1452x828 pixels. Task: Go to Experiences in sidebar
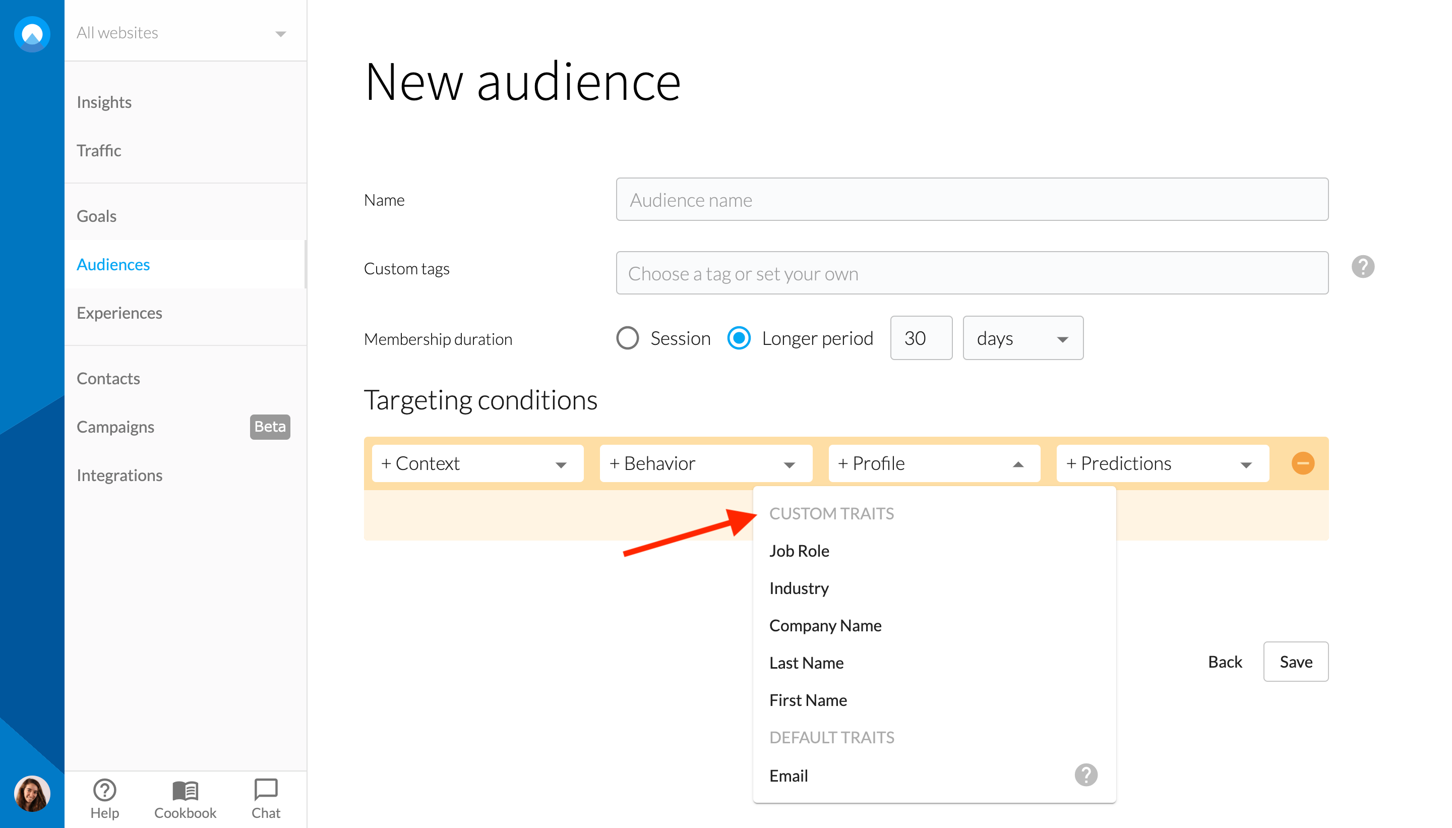(x=119, y=313)
